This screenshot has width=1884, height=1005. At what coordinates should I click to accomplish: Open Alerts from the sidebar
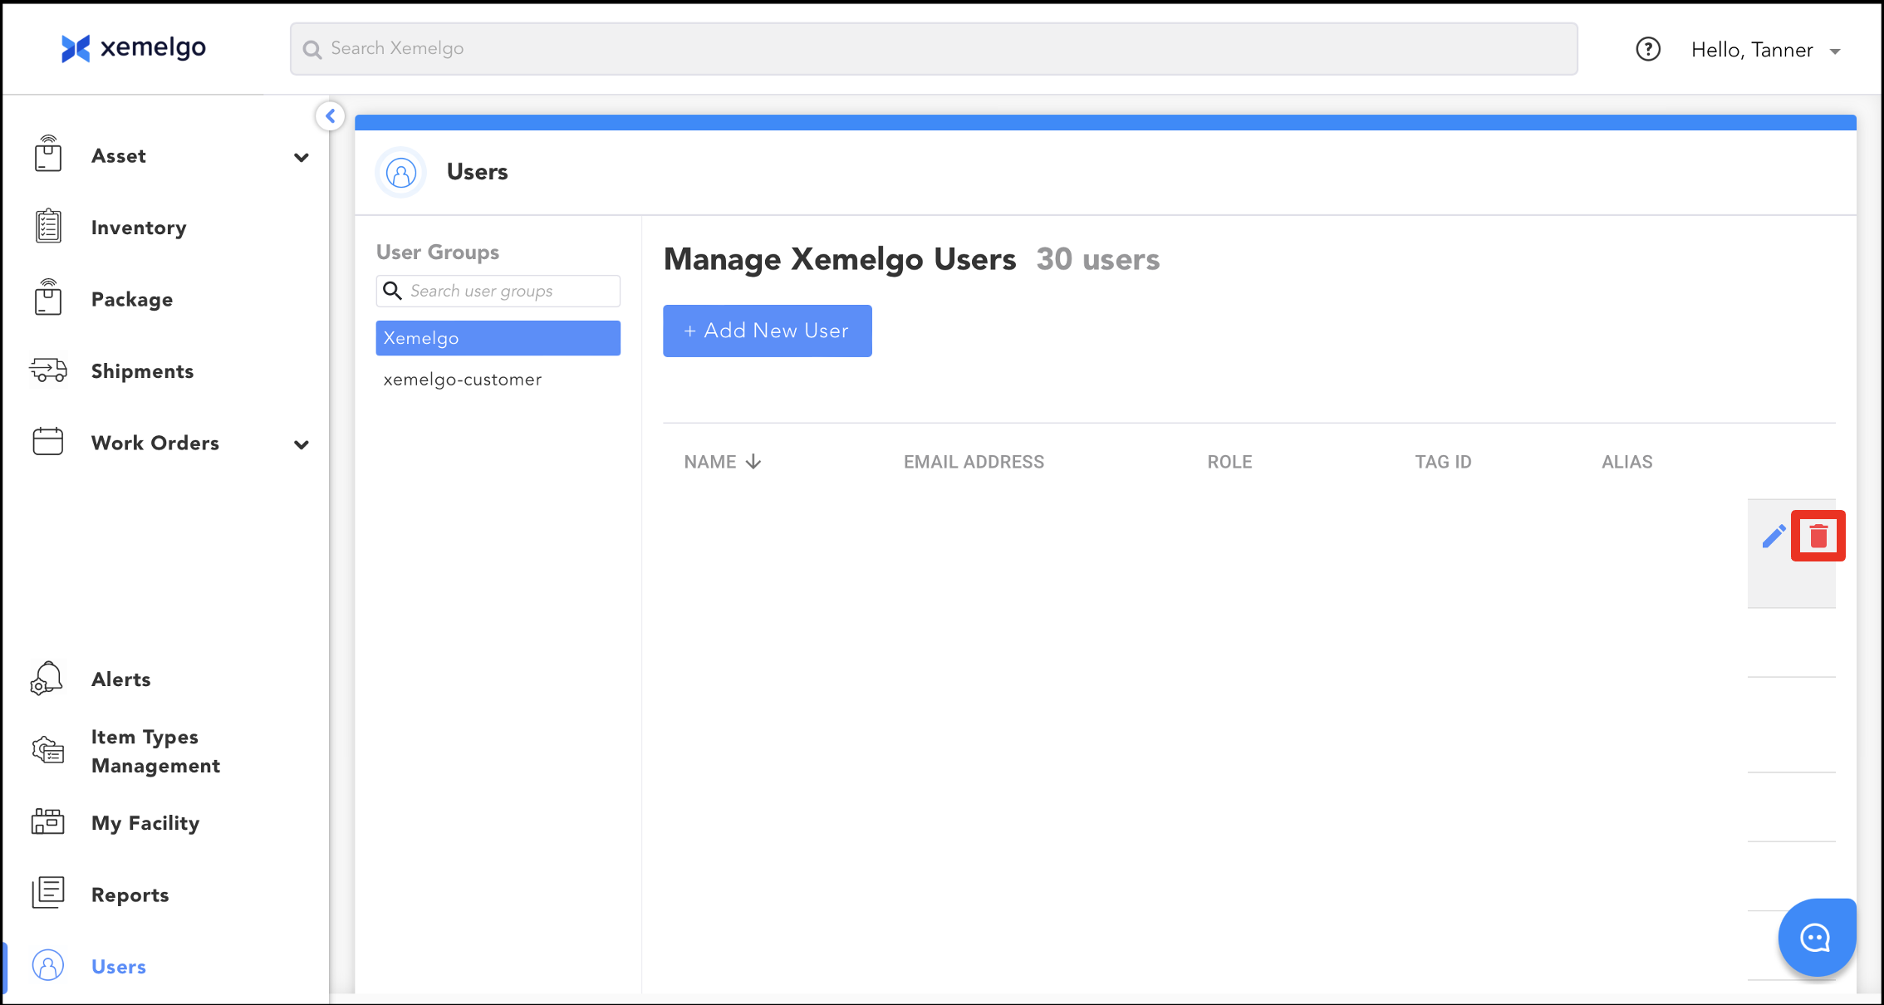click(x=121, y=679)
